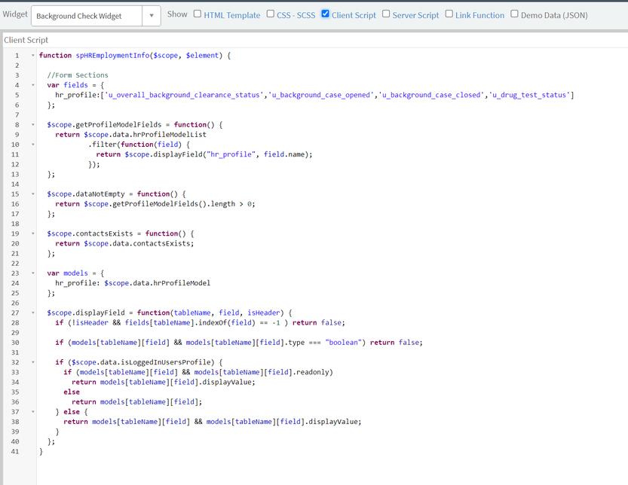Uncheck the Client Script checkbox
Viewport: 628px width, 485px height.
click(325, 14)
